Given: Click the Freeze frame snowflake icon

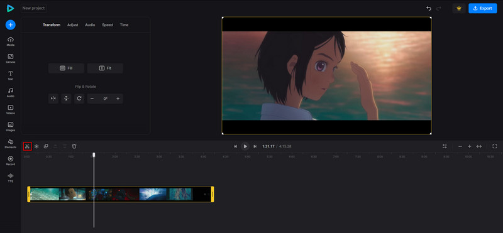Looking at the screenshot, I should [x=36, y=146].
